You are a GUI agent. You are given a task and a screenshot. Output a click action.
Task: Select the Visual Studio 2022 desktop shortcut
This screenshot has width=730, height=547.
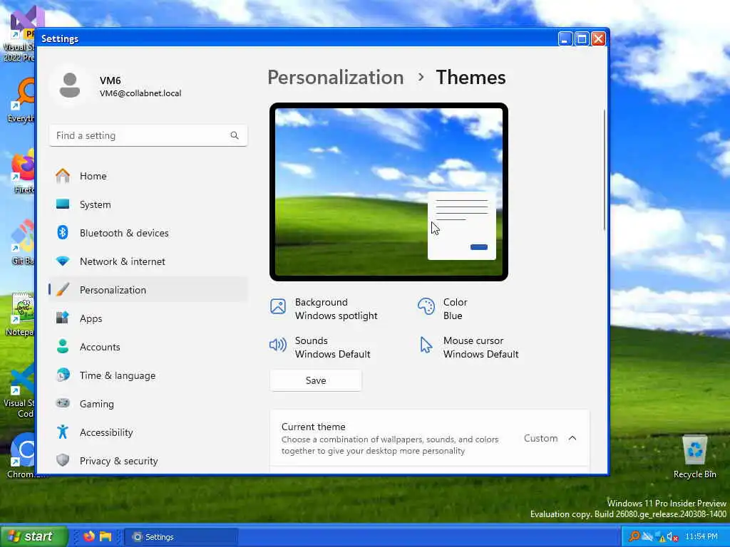pos(19,34)
